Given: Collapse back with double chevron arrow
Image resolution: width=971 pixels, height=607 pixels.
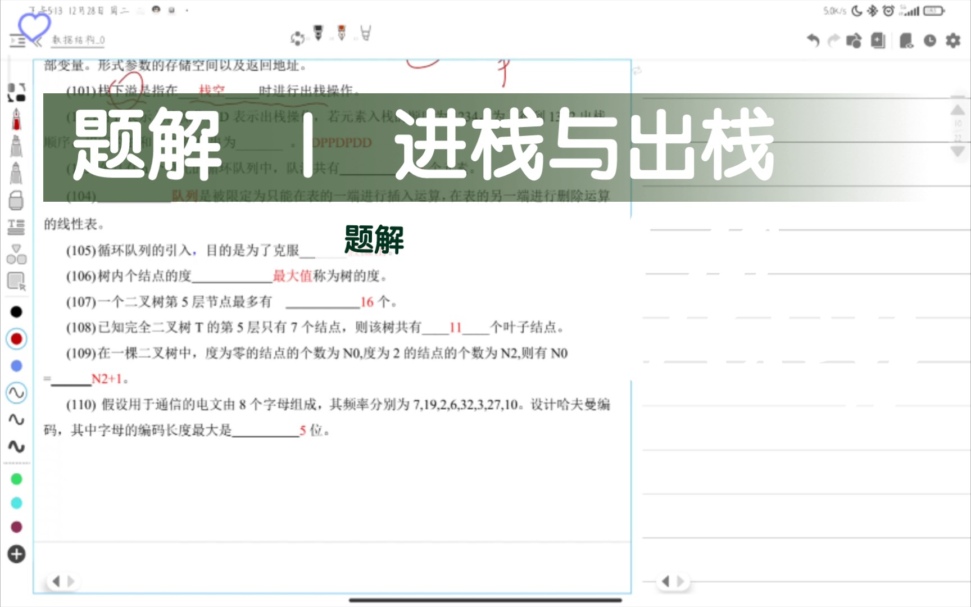Looking at the screenshot, I should (x=38, y=42).
